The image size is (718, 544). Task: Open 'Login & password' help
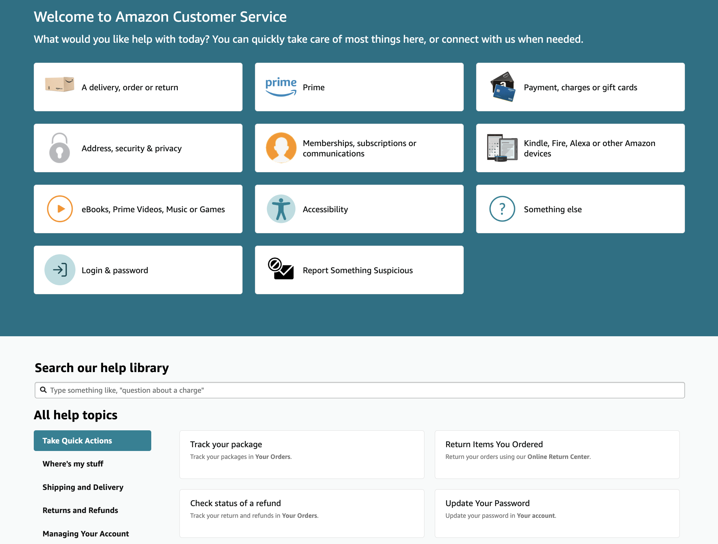[138, 270]
